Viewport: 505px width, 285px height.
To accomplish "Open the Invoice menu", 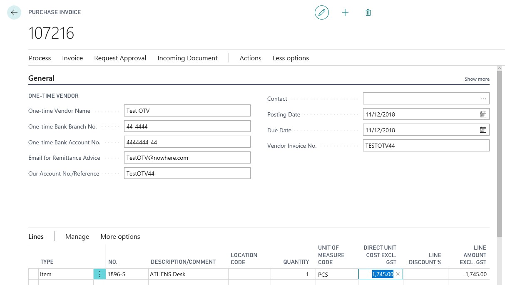I will click(x=72, y=58).
